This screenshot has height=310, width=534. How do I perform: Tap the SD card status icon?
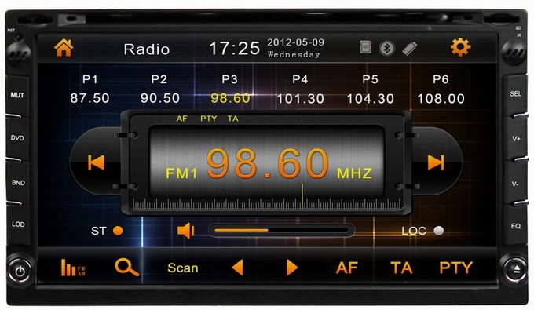tap(365, 47)
